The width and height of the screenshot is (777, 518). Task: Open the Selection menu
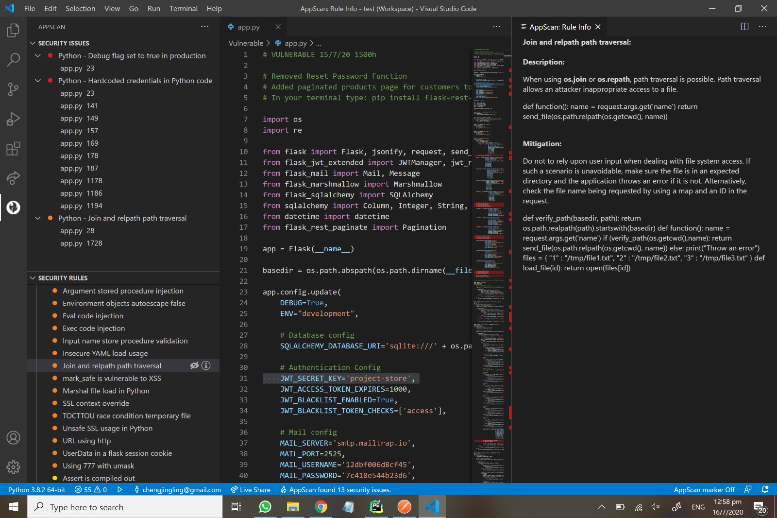click(81, 8)
